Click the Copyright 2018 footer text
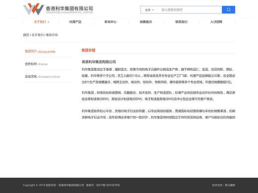This screenshot has width=258, height=193. (x=54, y=185)
